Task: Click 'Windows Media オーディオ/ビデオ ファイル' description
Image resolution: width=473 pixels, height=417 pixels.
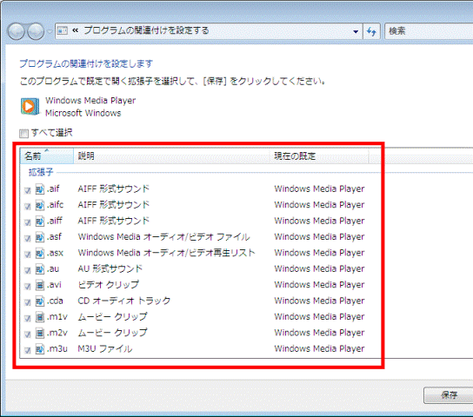Action: point(163,237)
